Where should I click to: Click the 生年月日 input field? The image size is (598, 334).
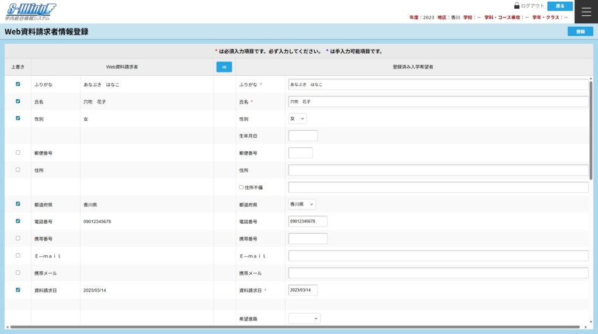303,136
